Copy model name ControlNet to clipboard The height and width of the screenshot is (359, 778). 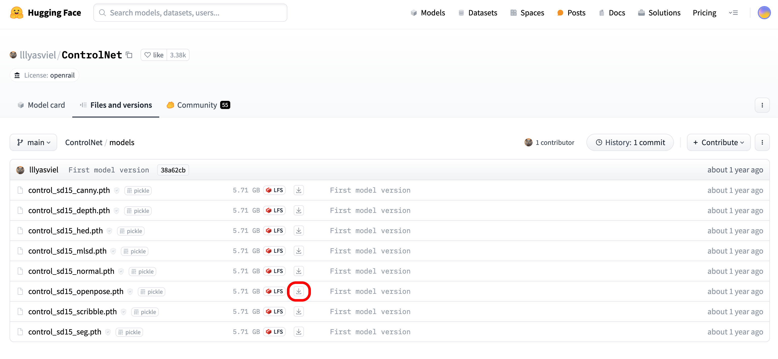pyautogui.click(x=129, y=55)
